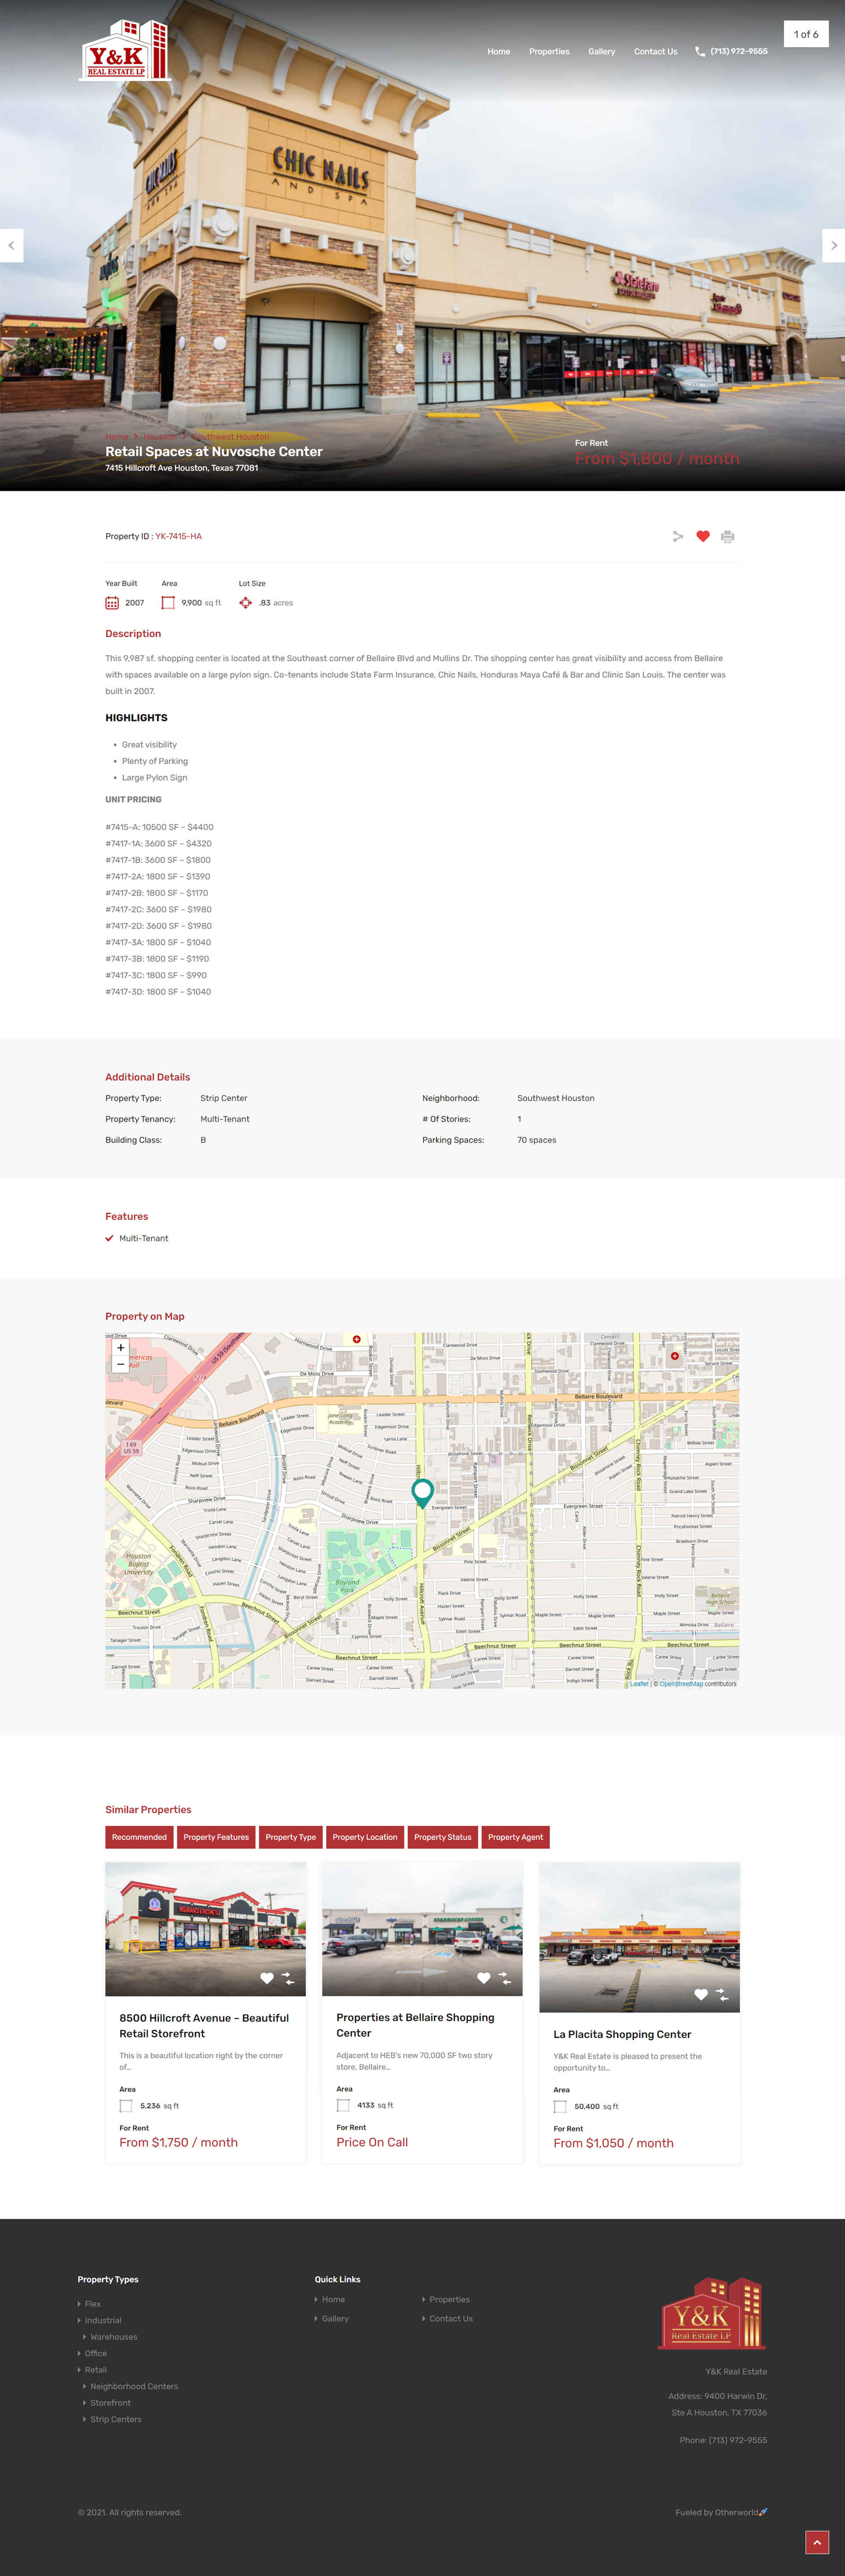Show next slide in photo gallery
This screenshot has height=2576, width=845.
833,245
